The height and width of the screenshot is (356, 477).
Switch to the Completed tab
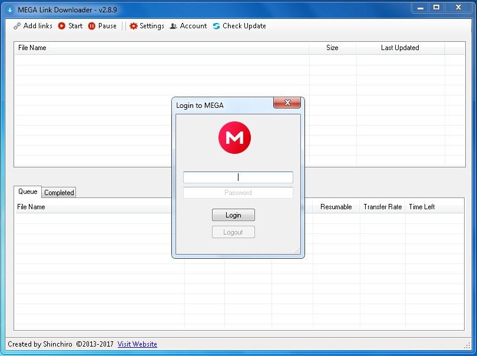click(59, 193)
